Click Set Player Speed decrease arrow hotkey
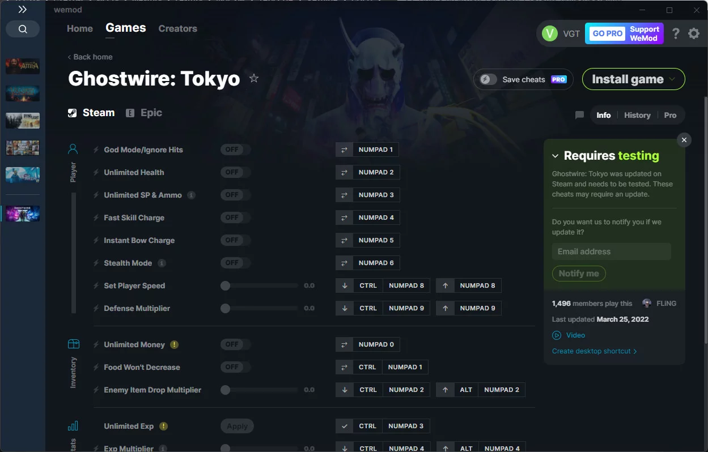This screenshot has height=452, width=708. point(344,285)
